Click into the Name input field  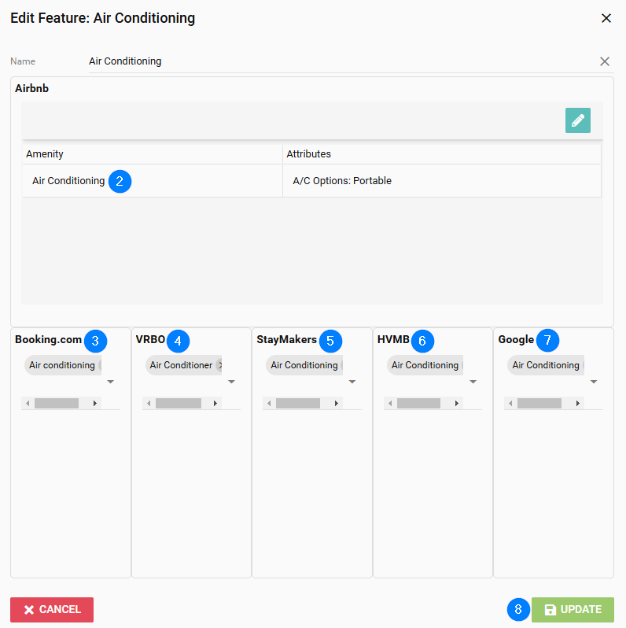338,61
